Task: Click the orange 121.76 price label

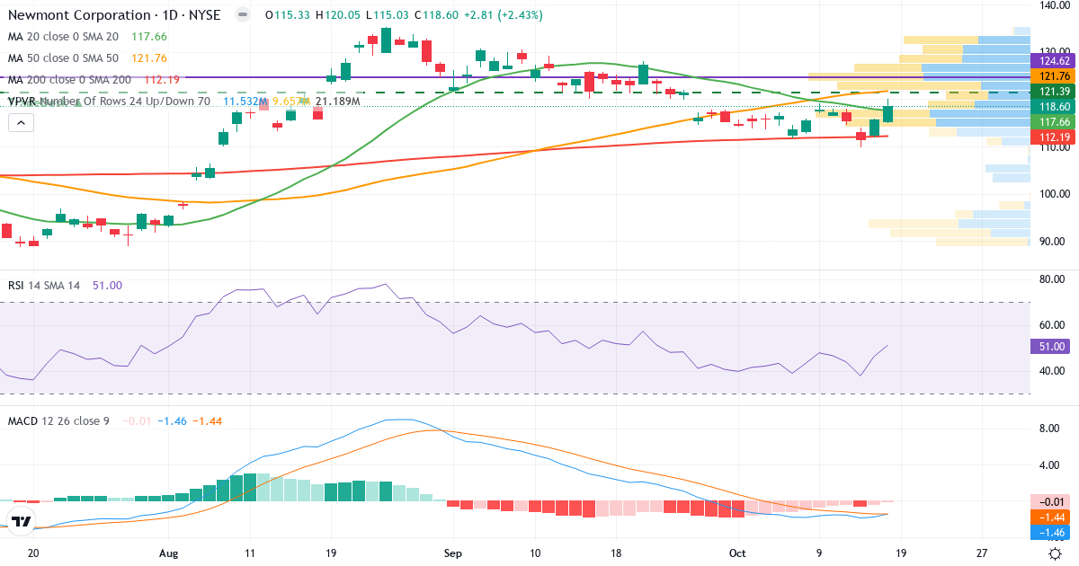Action: click(x=1053, y=76)
